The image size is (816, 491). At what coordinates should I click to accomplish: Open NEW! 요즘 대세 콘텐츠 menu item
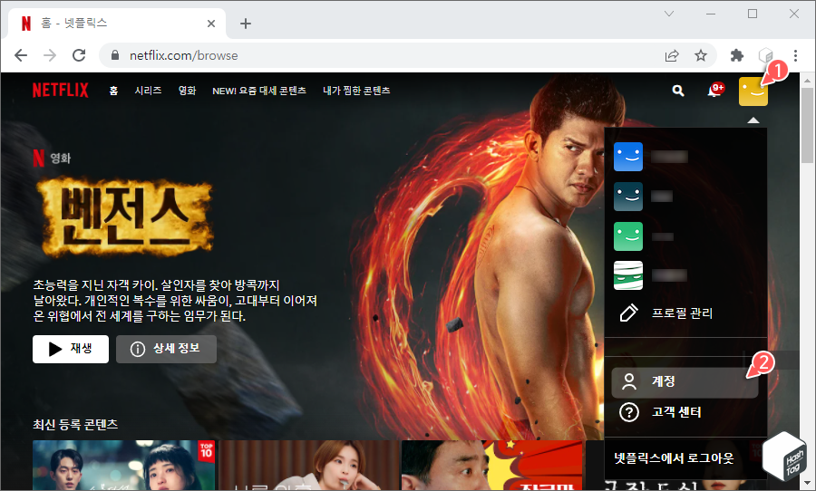(x=259, y=91)
